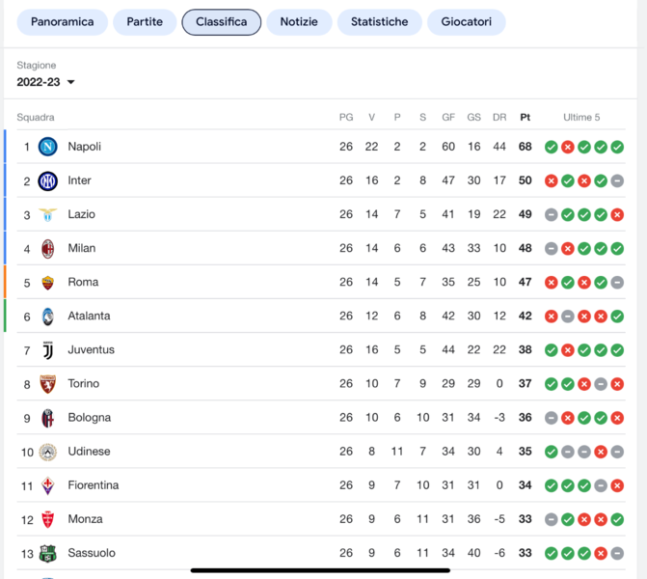The image size is (647, 579).
Task: Open the Stagione 2022-23 dropdown
Action: tap(45, 82)
